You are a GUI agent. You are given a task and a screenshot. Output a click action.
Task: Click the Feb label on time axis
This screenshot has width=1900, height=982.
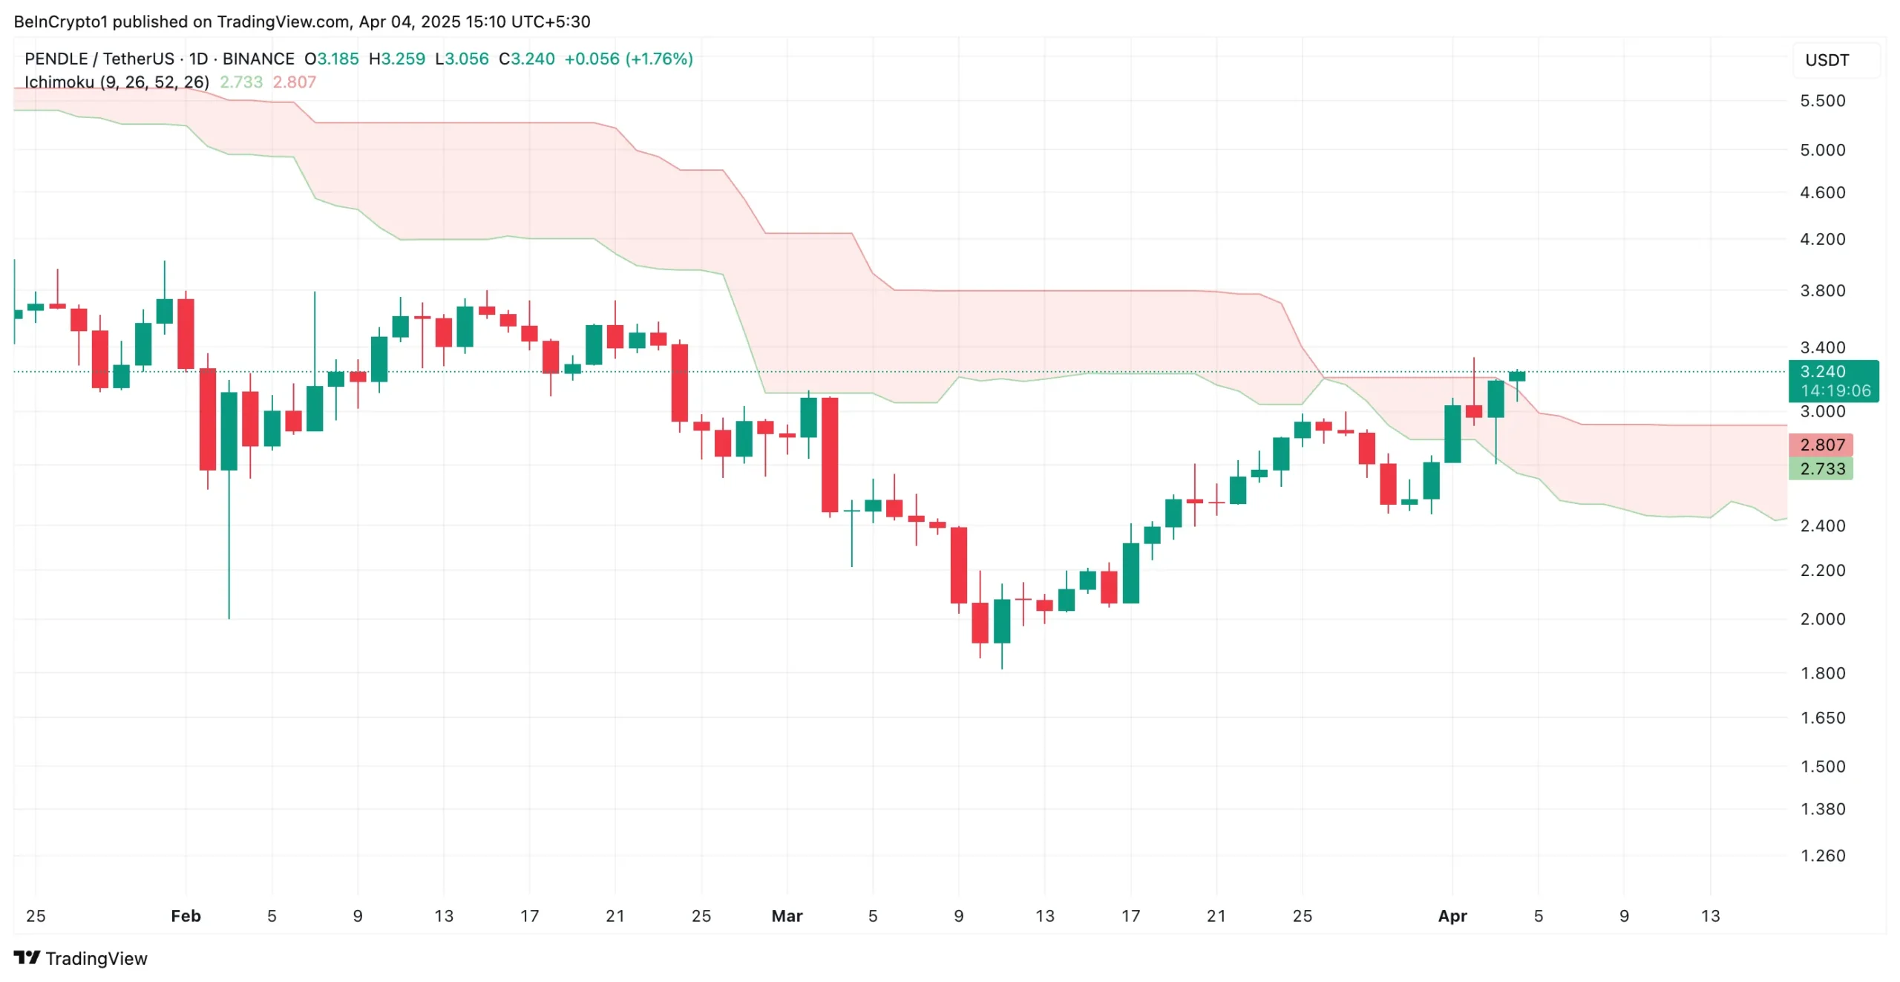186,915
